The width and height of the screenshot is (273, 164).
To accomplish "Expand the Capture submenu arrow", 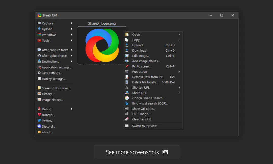I will pyautogui.click(x=72, y=23).
